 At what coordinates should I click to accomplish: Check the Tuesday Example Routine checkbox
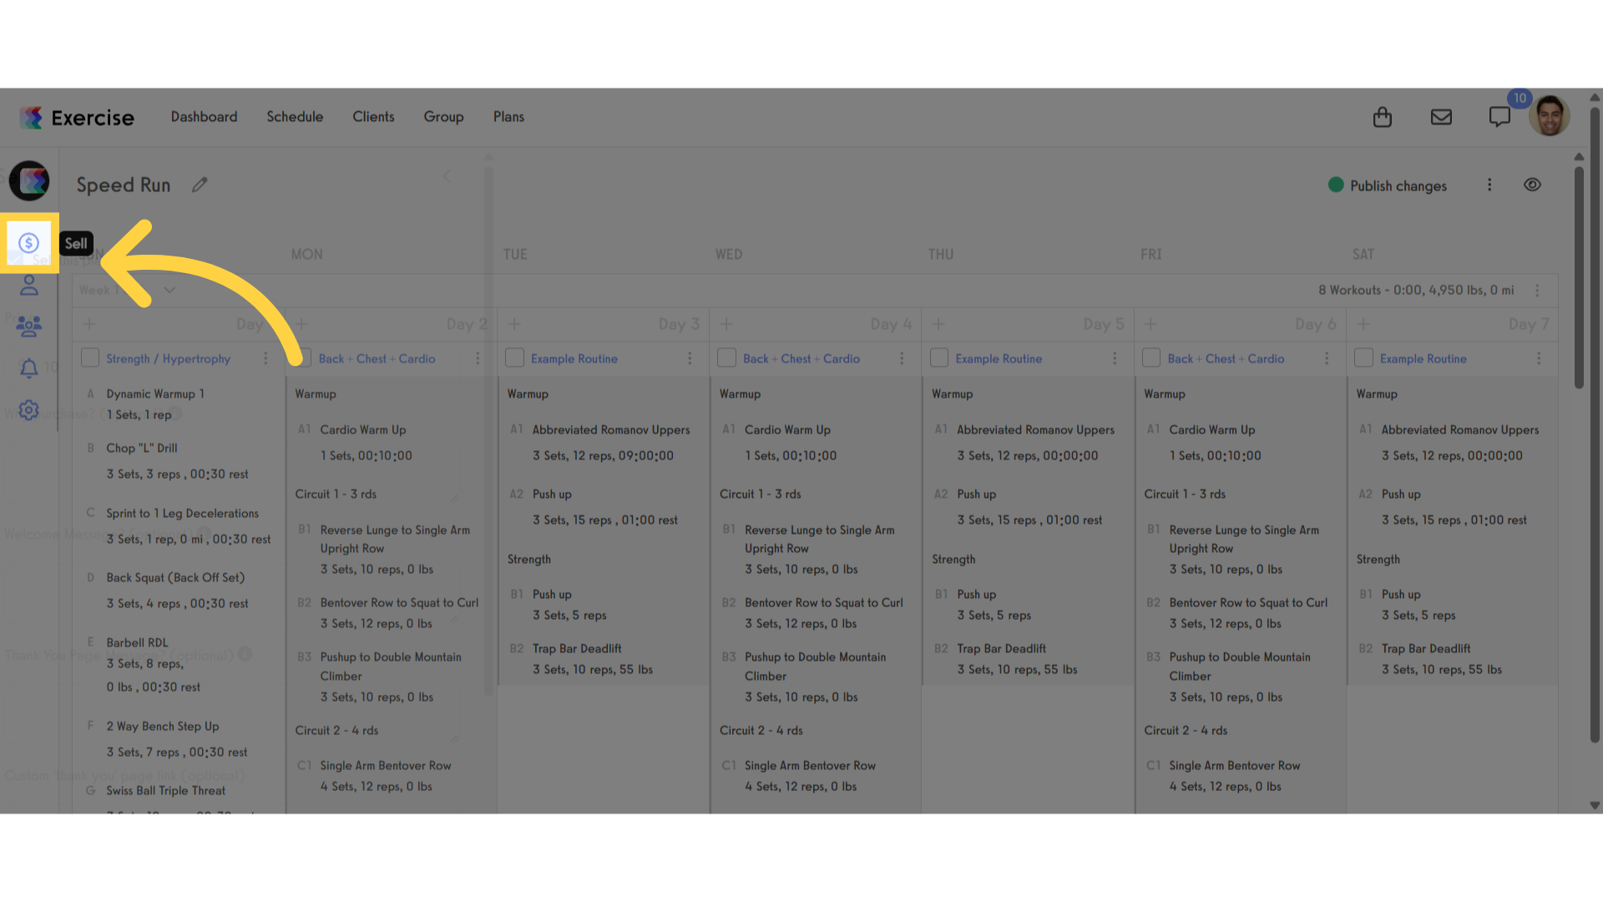pos(515,357)
